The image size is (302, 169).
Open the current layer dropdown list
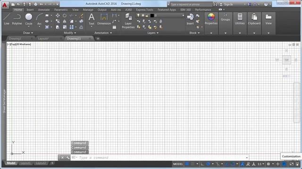point(183,15)
